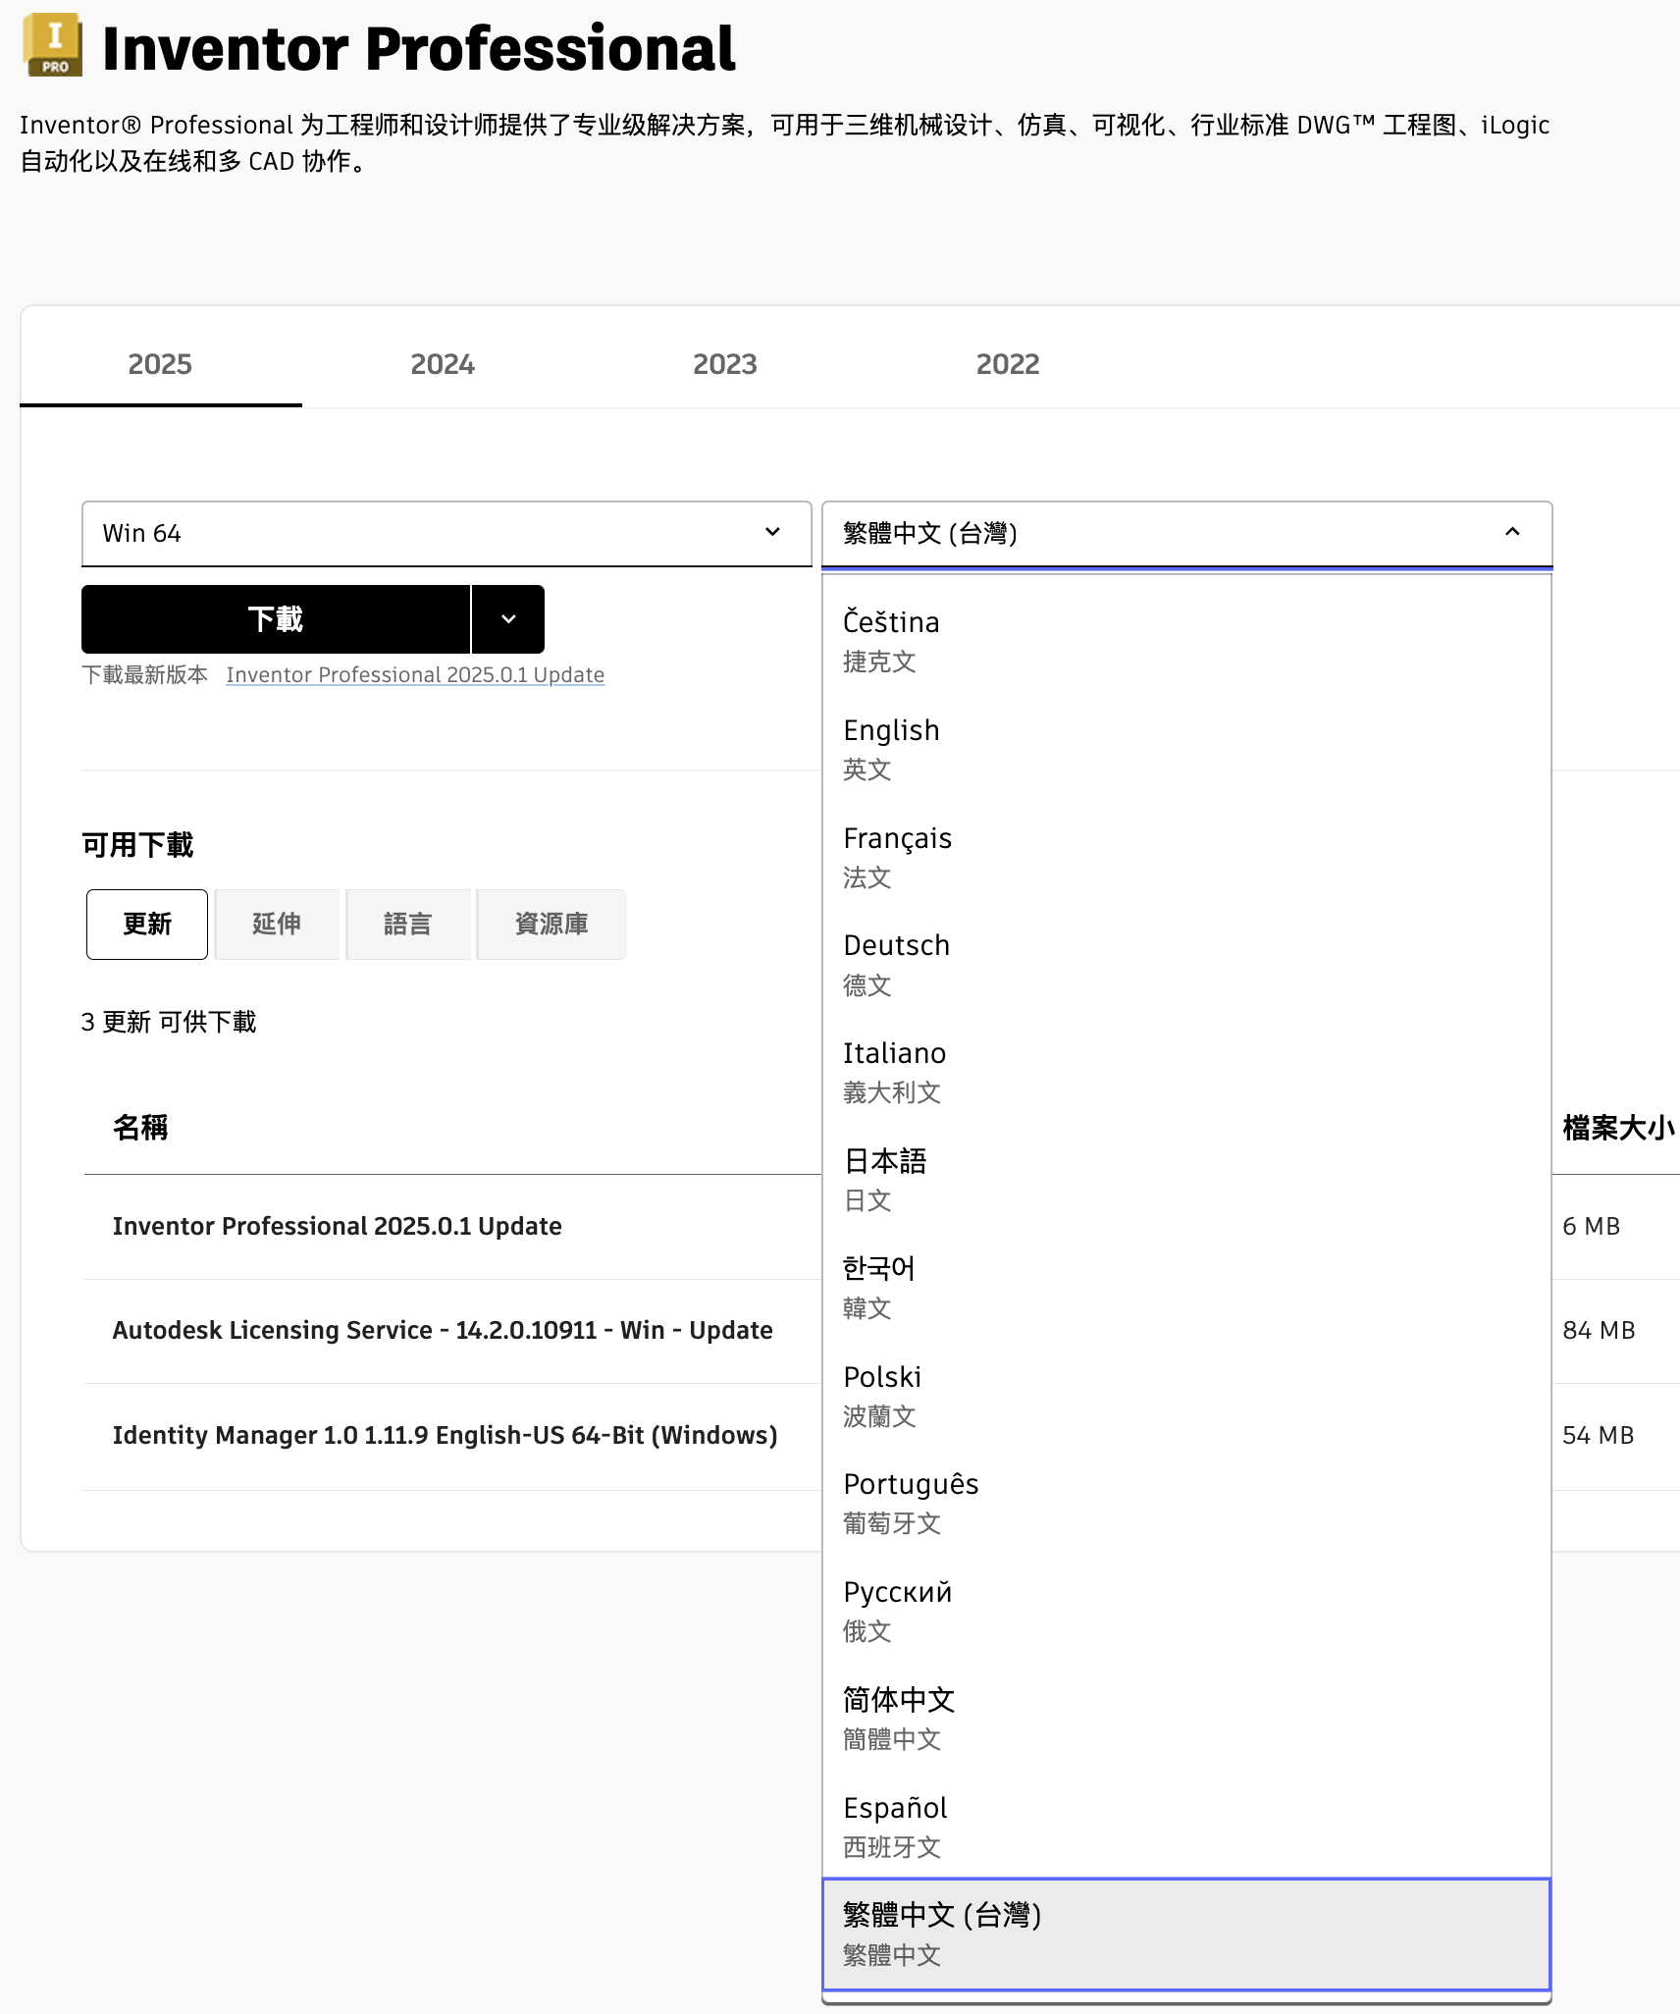Show the 資源庫 downloads filter

coord(551,924)
